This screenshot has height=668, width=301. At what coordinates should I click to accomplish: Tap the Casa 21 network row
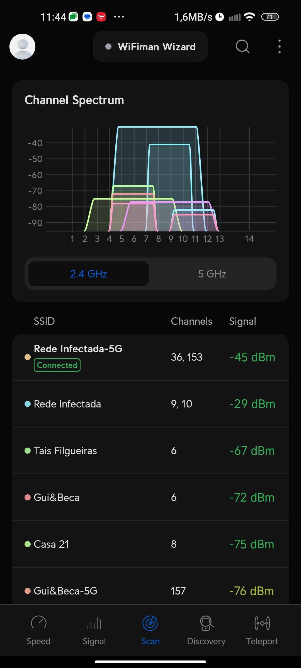point(151,544)
